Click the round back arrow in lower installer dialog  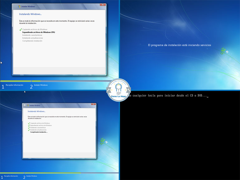click(x=25, y=105)
